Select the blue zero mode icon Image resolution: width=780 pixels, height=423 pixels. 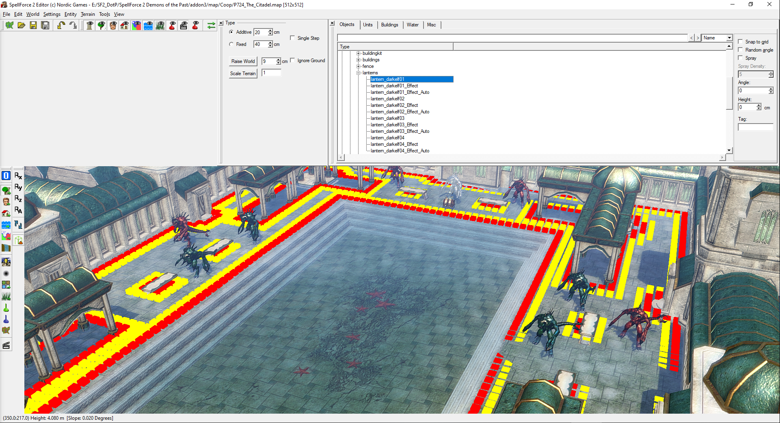point(6,176)
